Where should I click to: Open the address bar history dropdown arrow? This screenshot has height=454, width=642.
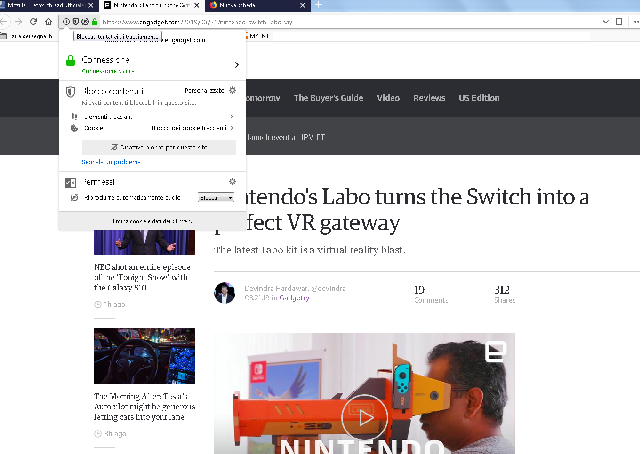pos(606,22)
